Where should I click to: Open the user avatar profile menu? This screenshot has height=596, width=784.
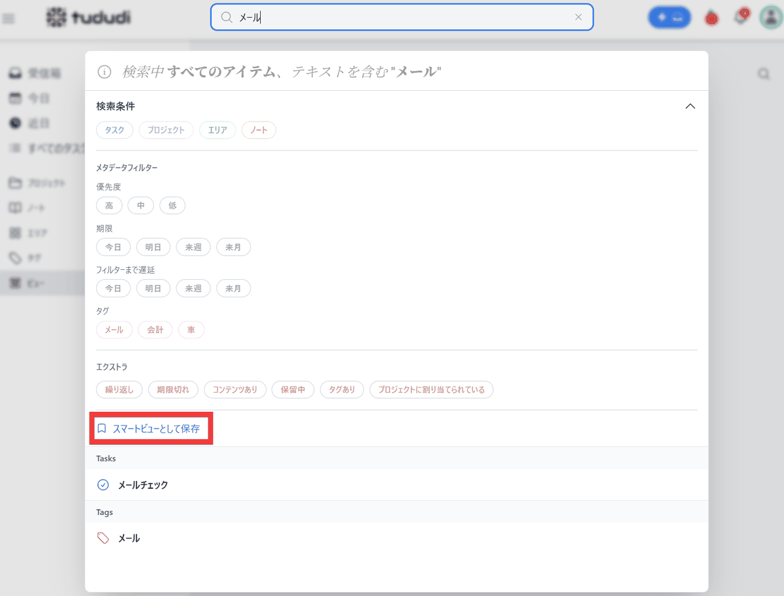[x=771, y=18]
